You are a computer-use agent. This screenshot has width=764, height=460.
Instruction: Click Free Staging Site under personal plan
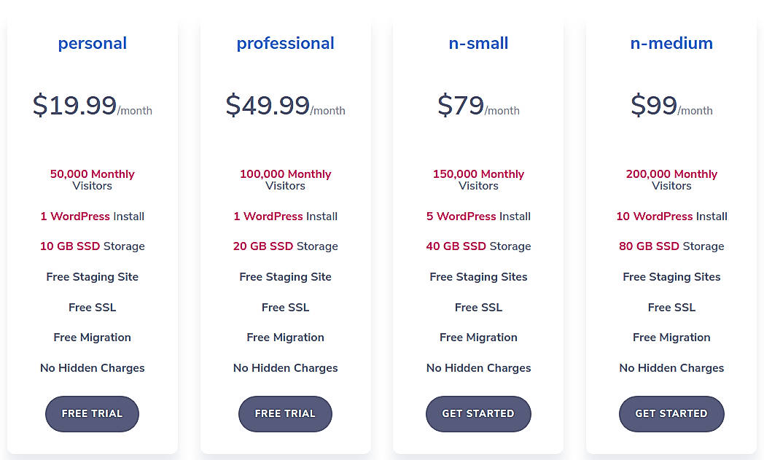click(92, 276)
